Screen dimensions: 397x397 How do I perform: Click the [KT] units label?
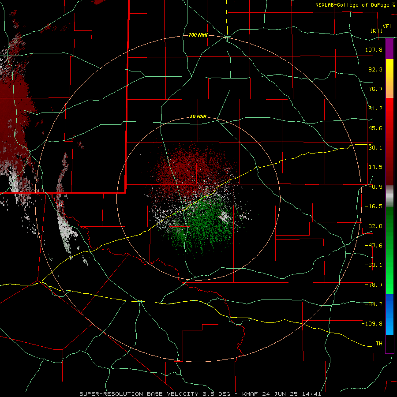click(x=377, y=30)
